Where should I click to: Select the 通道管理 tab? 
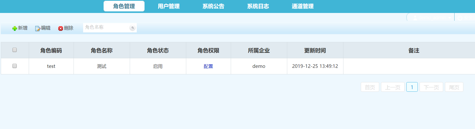click(303, 6)
